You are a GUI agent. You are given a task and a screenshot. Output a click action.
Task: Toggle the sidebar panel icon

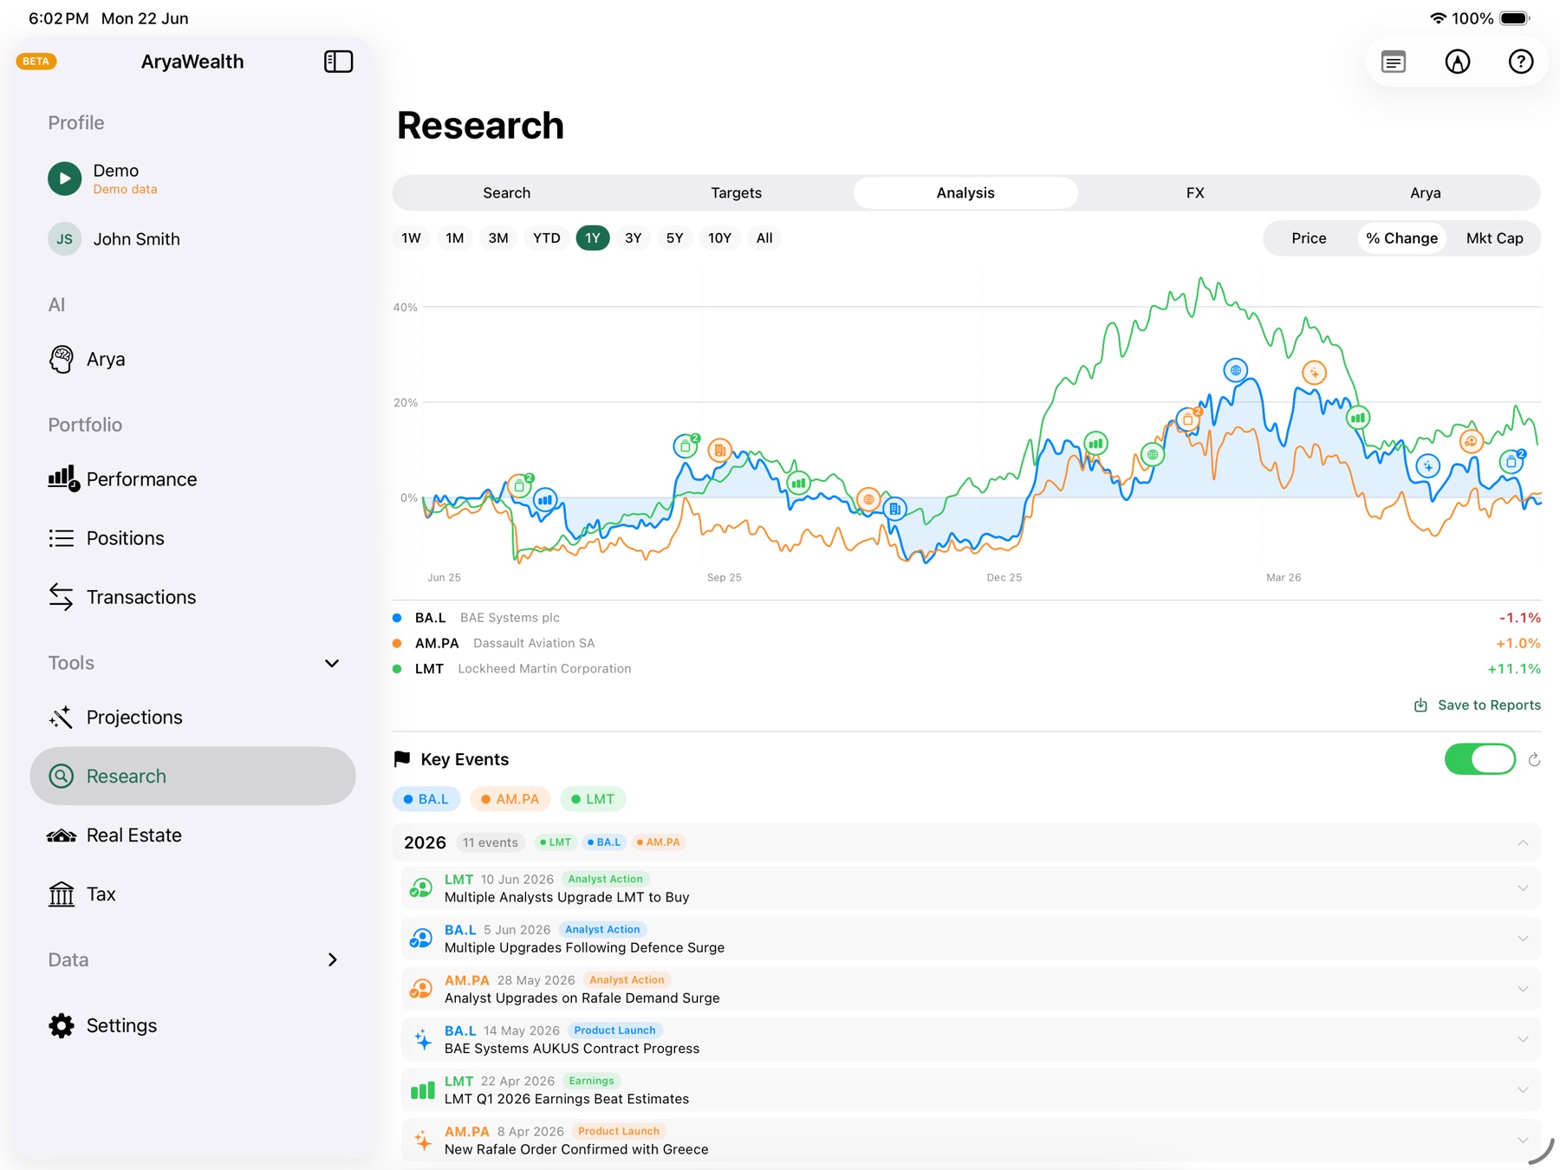pyautogui.click(x=338, y=62)
